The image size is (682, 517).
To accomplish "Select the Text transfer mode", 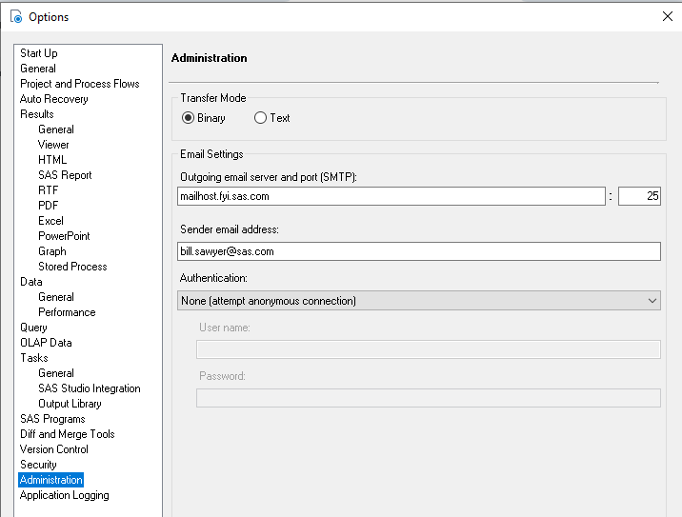I will (x=261, y=118).
